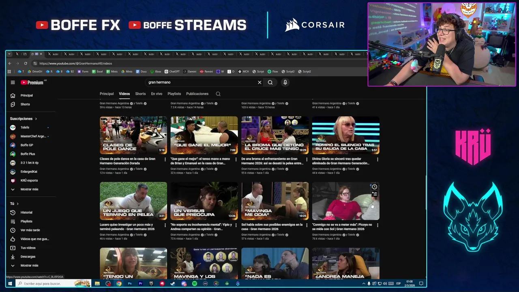
Task: Open the Xbox bookmark
Action: coord(156,71)
